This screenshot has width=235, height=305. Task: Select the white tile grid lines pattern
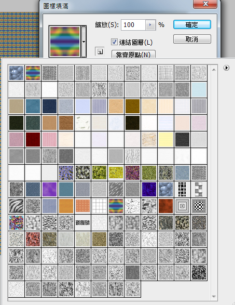click(99, 206)
